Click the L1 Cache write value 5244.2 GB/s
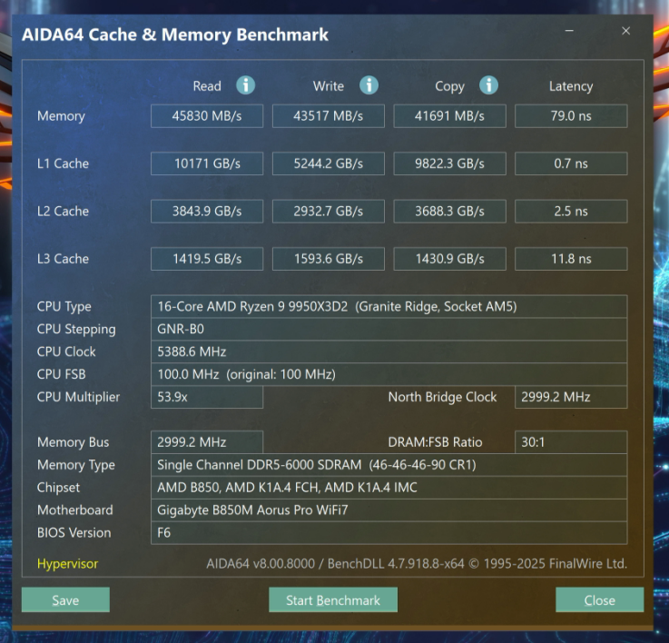 [x=328, y=163]
